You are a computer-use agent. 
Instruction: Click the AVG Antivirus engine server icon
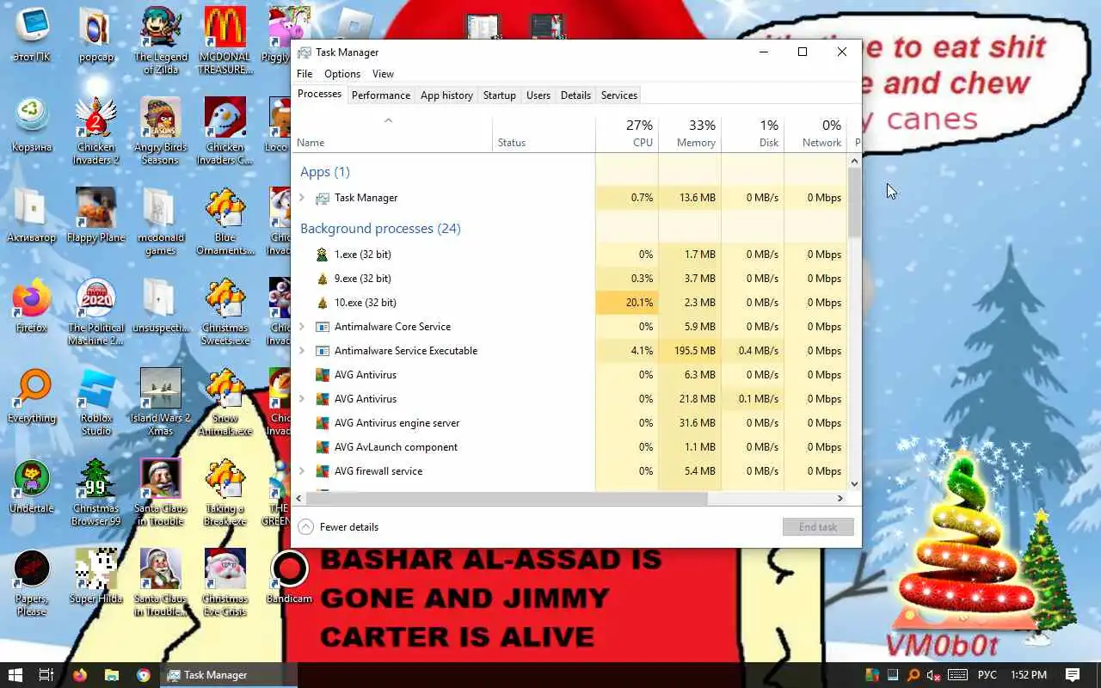point(323,423)
